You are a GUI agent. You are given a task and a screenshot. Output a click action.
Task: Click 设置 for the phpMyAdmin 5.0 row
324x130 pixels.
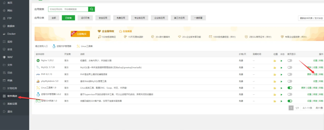tap(315, 81)
